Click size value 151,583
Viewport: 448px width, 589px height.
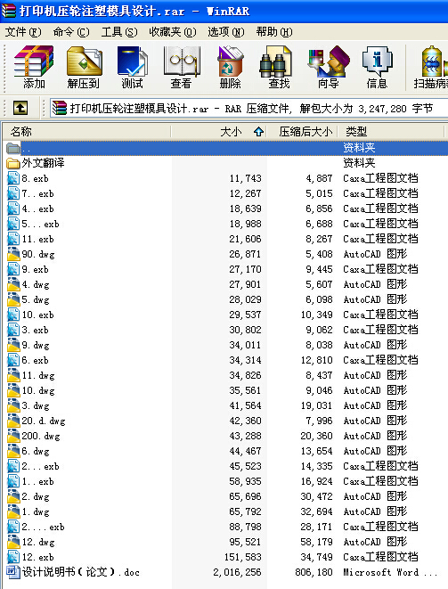click(242, 557)
